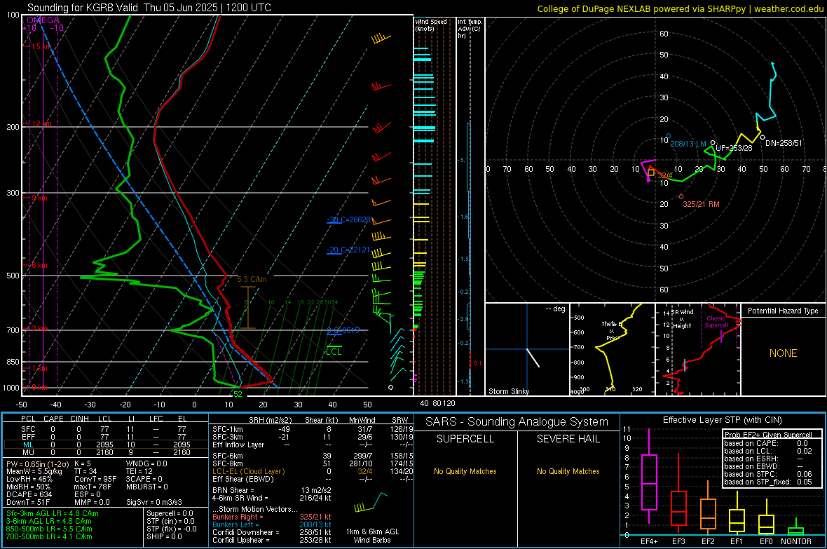This screenshot has width=827, height=549.
Task: Click the -20 C=22121' level label
Action: tap(348, 250)
